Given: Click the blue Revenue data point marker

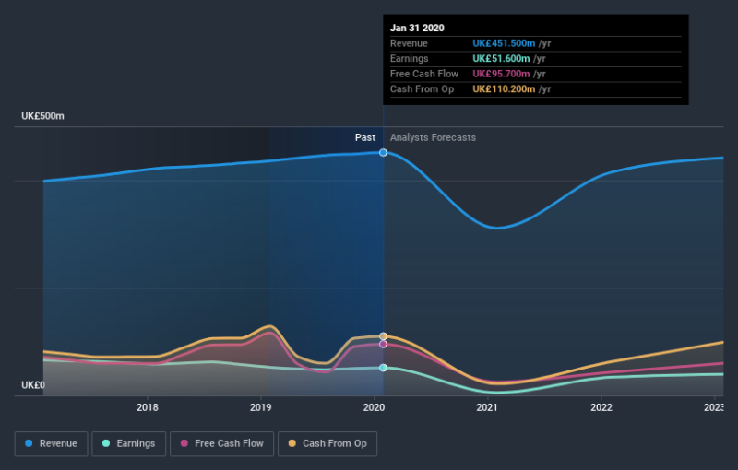Looking at the screenshot, I should 383,152.
